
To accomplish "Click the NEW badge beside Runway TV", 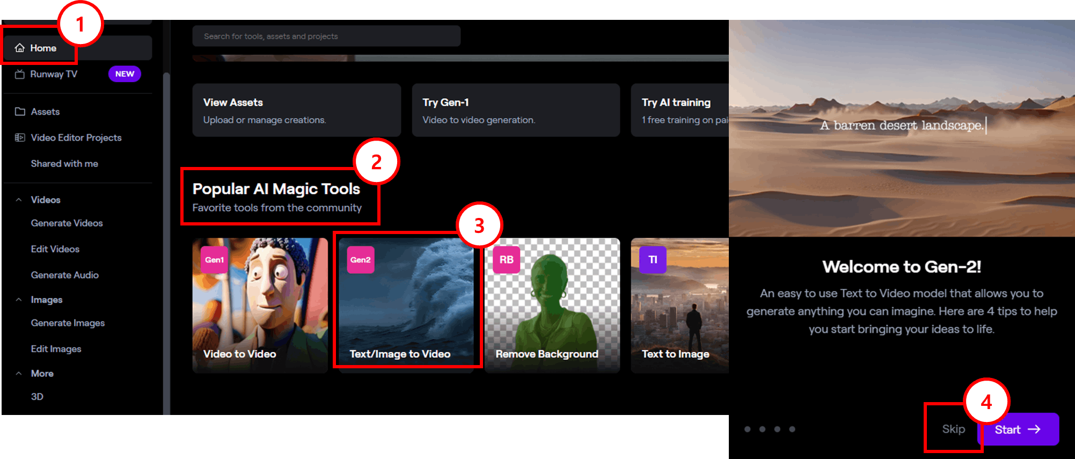I will (125, 74).
